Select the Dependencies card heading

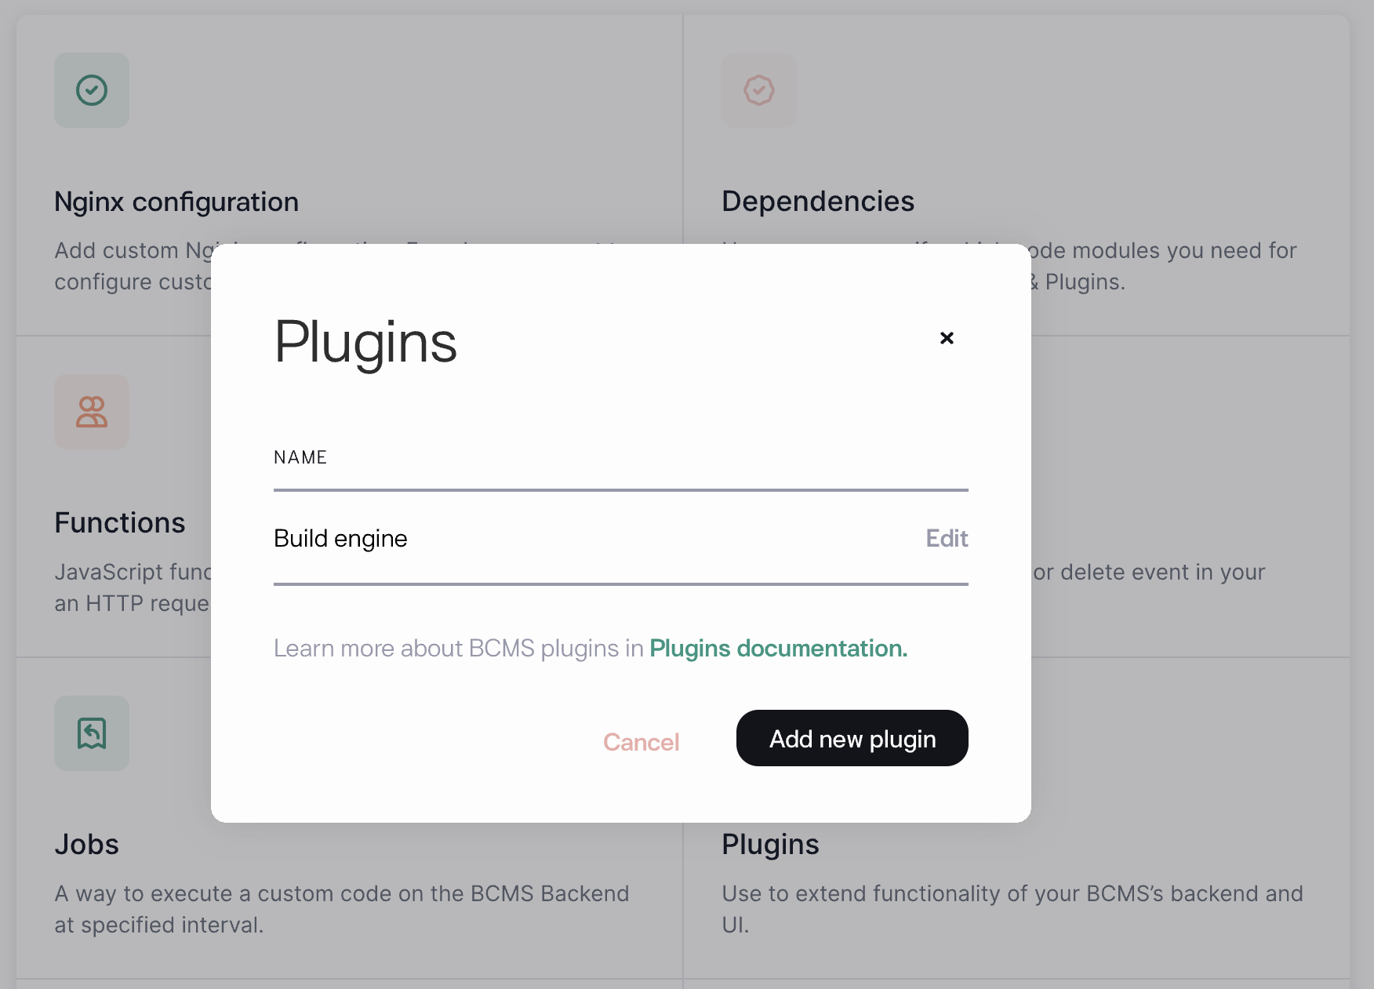point(818,202)
